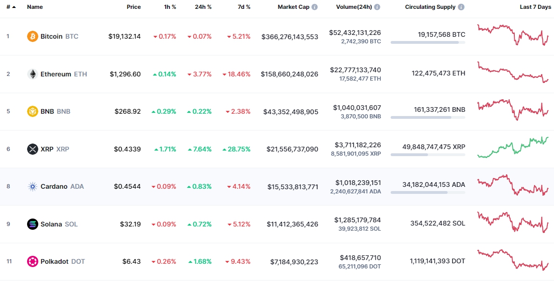The height and width of the screenshot is (281, 554).
Task: Sort table by Name column header
Action: click(34, 7)
